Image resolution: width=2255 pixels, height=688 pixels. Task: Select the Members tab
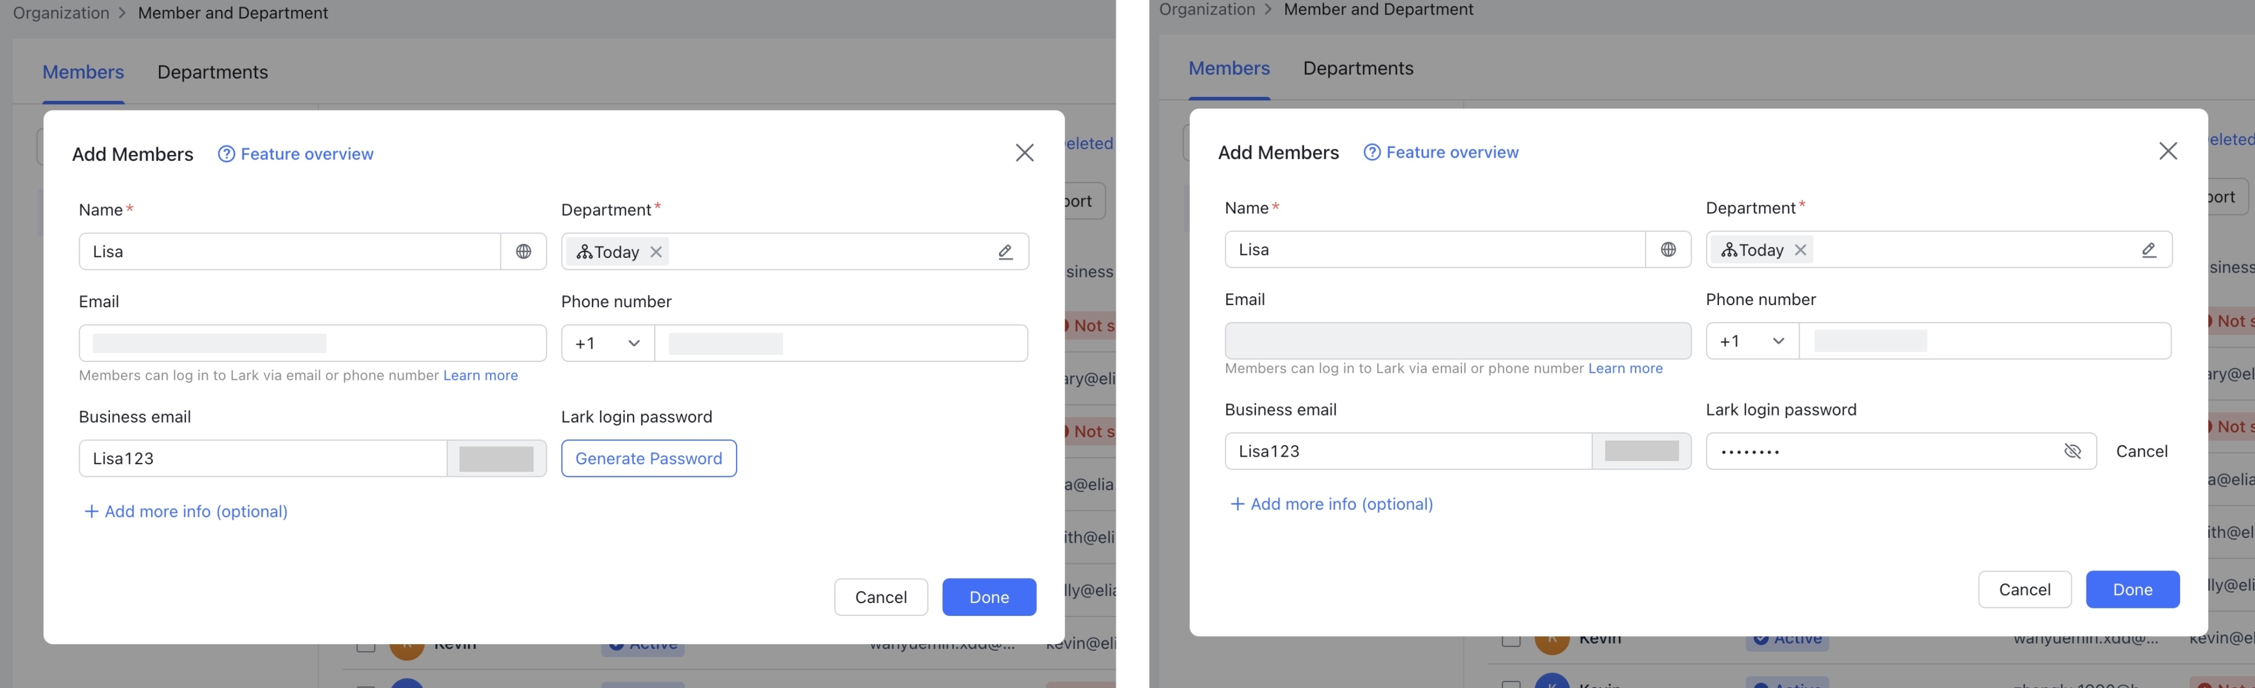coord(82,72)
